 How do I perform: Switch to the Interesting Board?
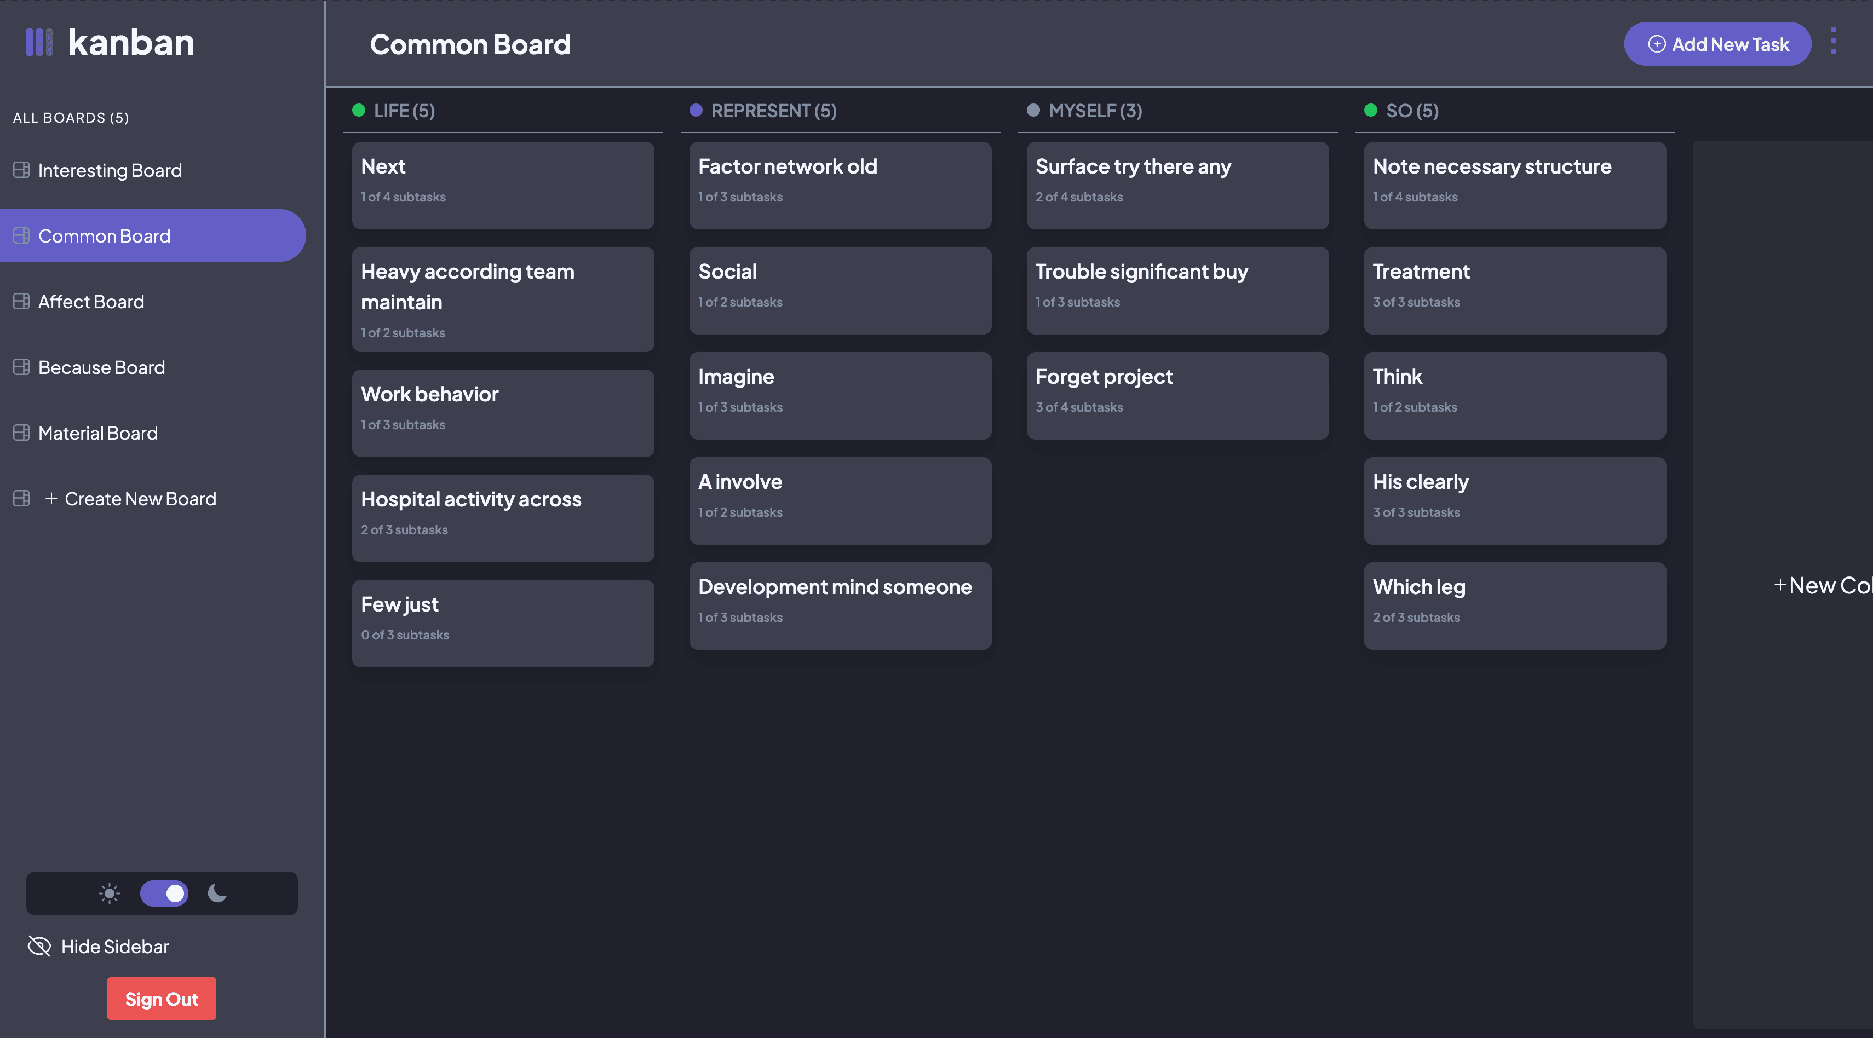pyautogui.click(x=110, y=169)
